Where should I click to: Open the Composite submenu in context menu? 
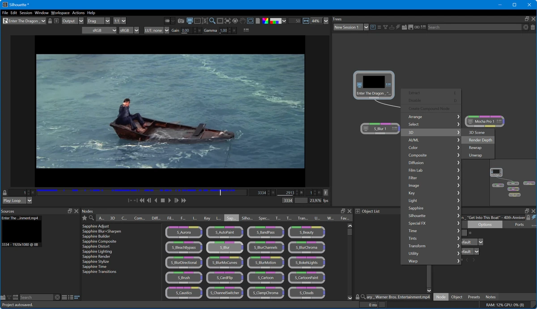[x=431, y=155]
